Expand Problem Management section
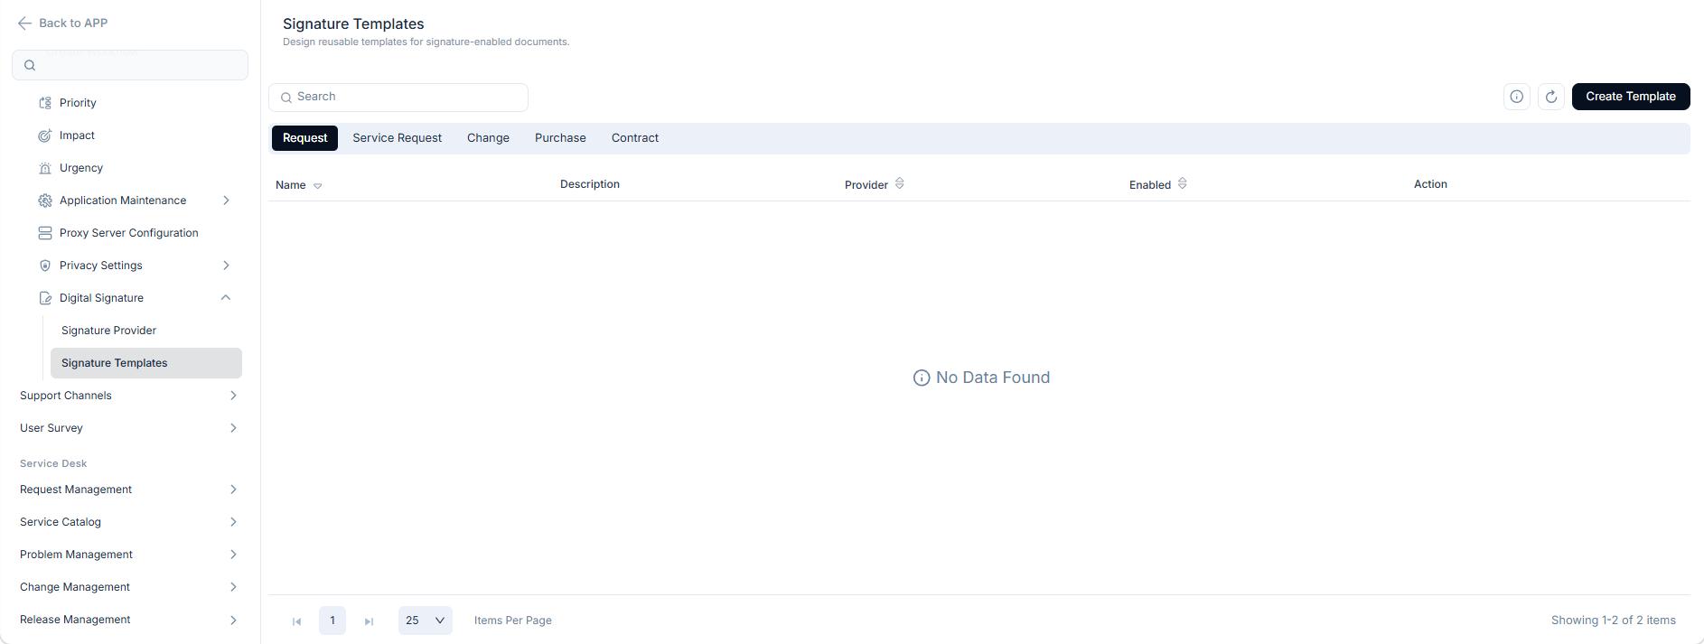Screen dimensions: 1704x644 click(233, 555)
